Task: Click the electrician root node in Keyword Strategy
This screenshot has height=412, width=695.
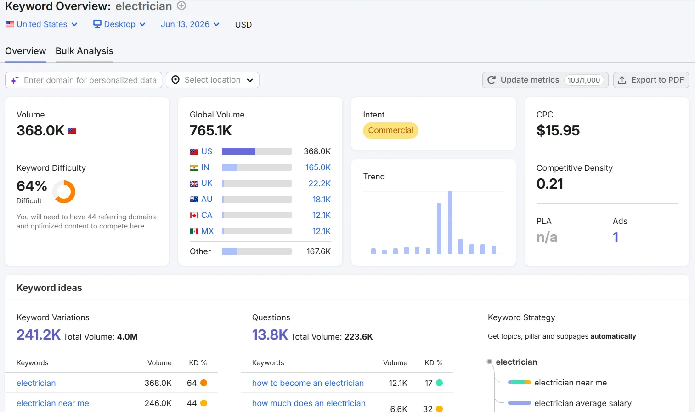Action: coord(516,362)
